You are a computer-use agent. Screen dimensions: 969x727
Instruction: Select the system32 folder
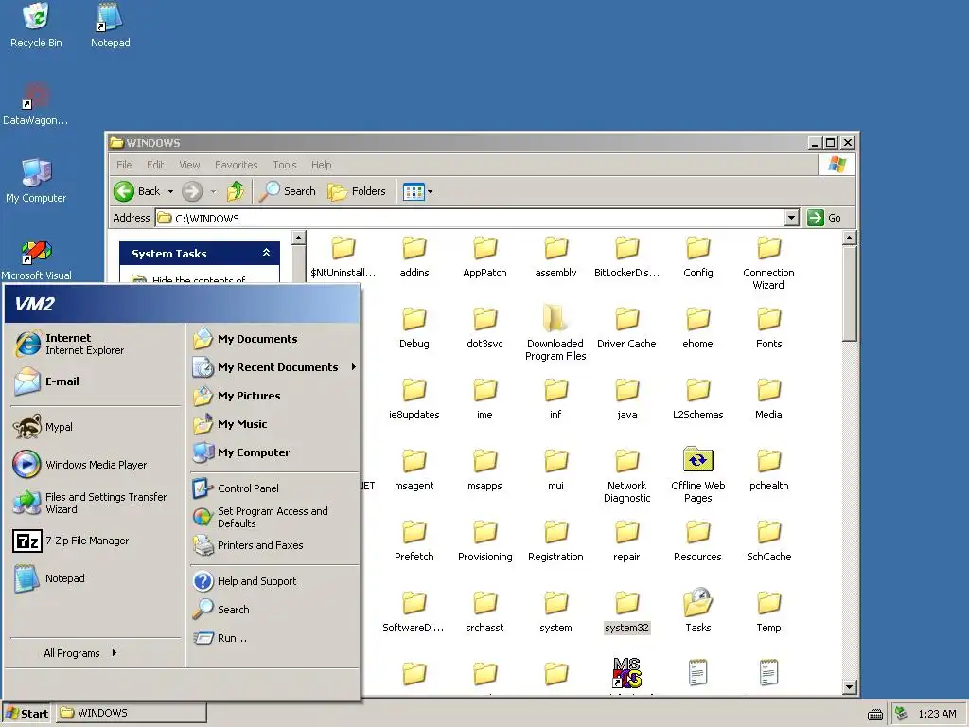(626, 612)
